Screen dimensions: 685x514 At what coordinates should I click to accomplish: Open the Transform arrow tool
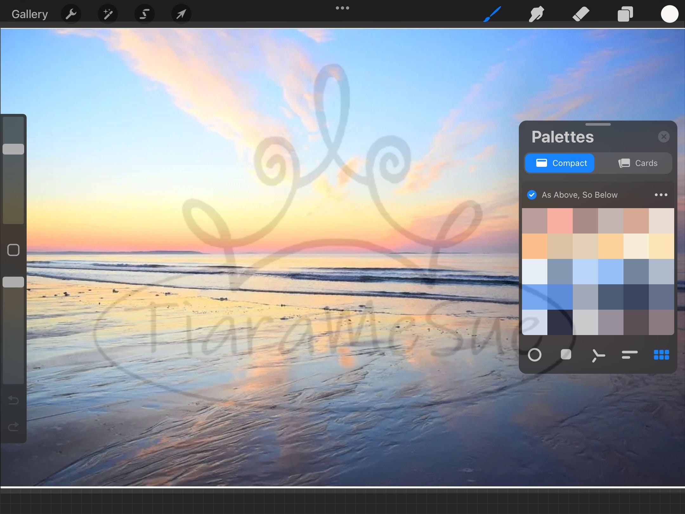181,14
